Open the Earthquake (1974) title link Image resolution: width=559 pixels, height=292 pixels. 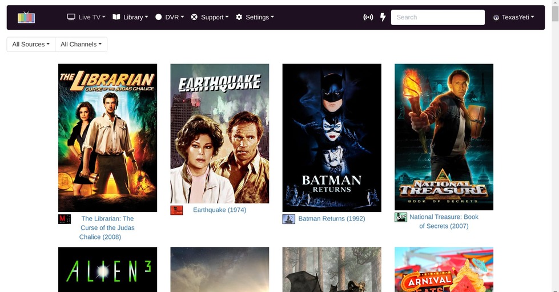point(220,210)
